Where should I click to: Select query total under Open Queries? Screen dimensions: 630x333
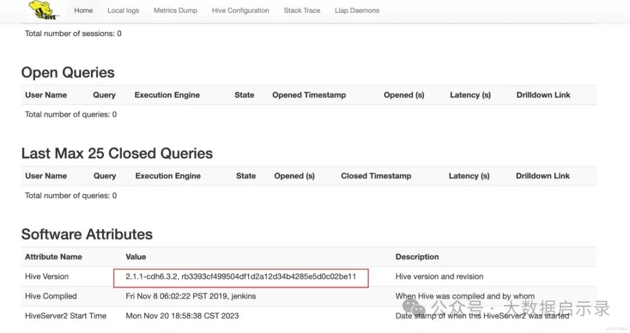(71, 114)
